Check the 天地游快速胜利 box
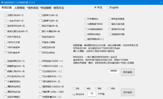 [x=86, y=29]
